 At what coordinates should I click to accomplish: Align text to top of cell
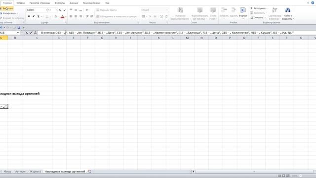coord(71,10)
